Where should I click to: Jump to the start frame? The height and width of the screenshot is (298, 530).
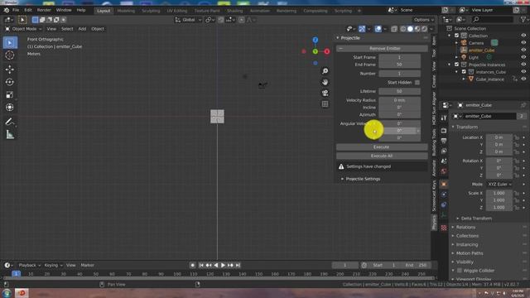201,265
